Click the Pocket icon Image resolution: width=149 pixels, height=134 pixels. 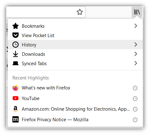tap(16, 35)
